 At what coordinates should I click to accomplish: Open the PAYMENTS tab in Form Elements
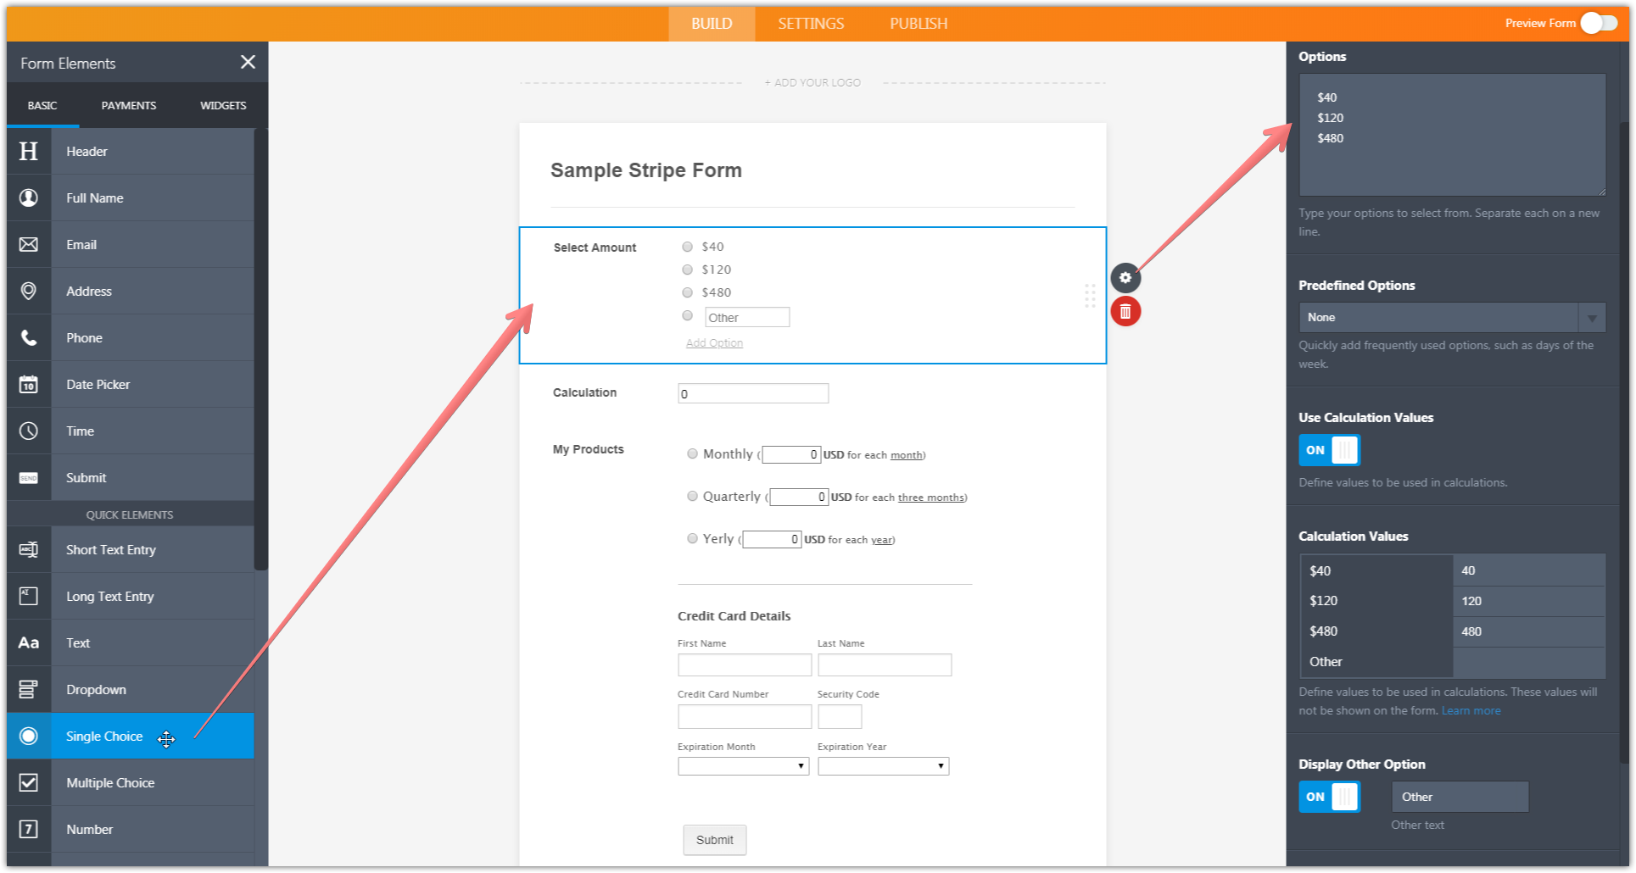128,105
